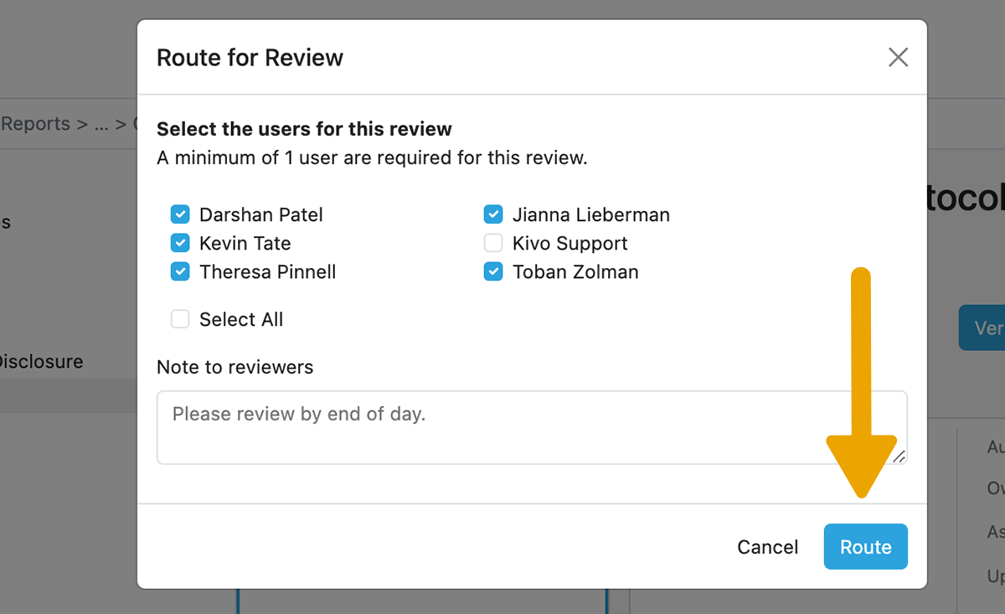Uncheck Toban Zolman's checkbox
1005x614 pixels.
493,271
